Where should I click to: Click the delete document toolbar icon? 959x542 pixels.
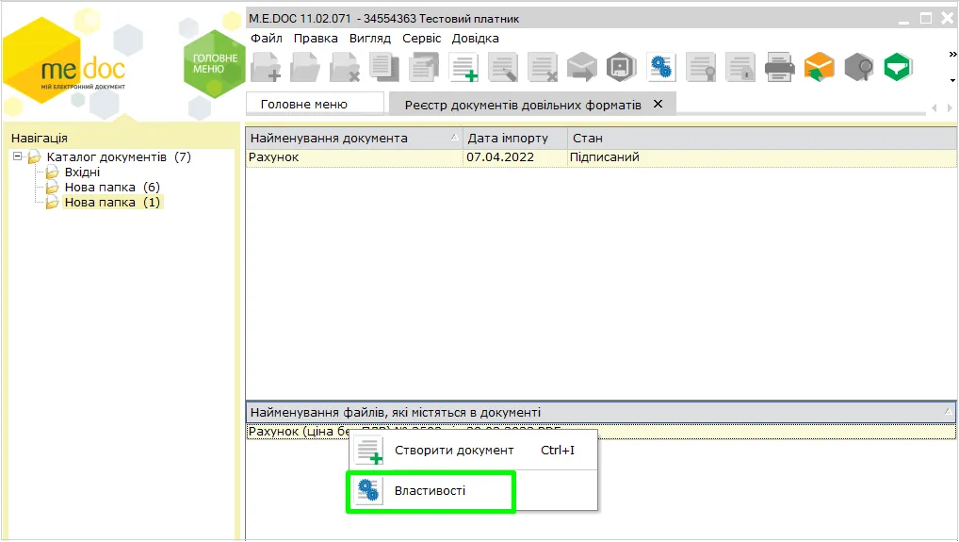coord(543,67)
